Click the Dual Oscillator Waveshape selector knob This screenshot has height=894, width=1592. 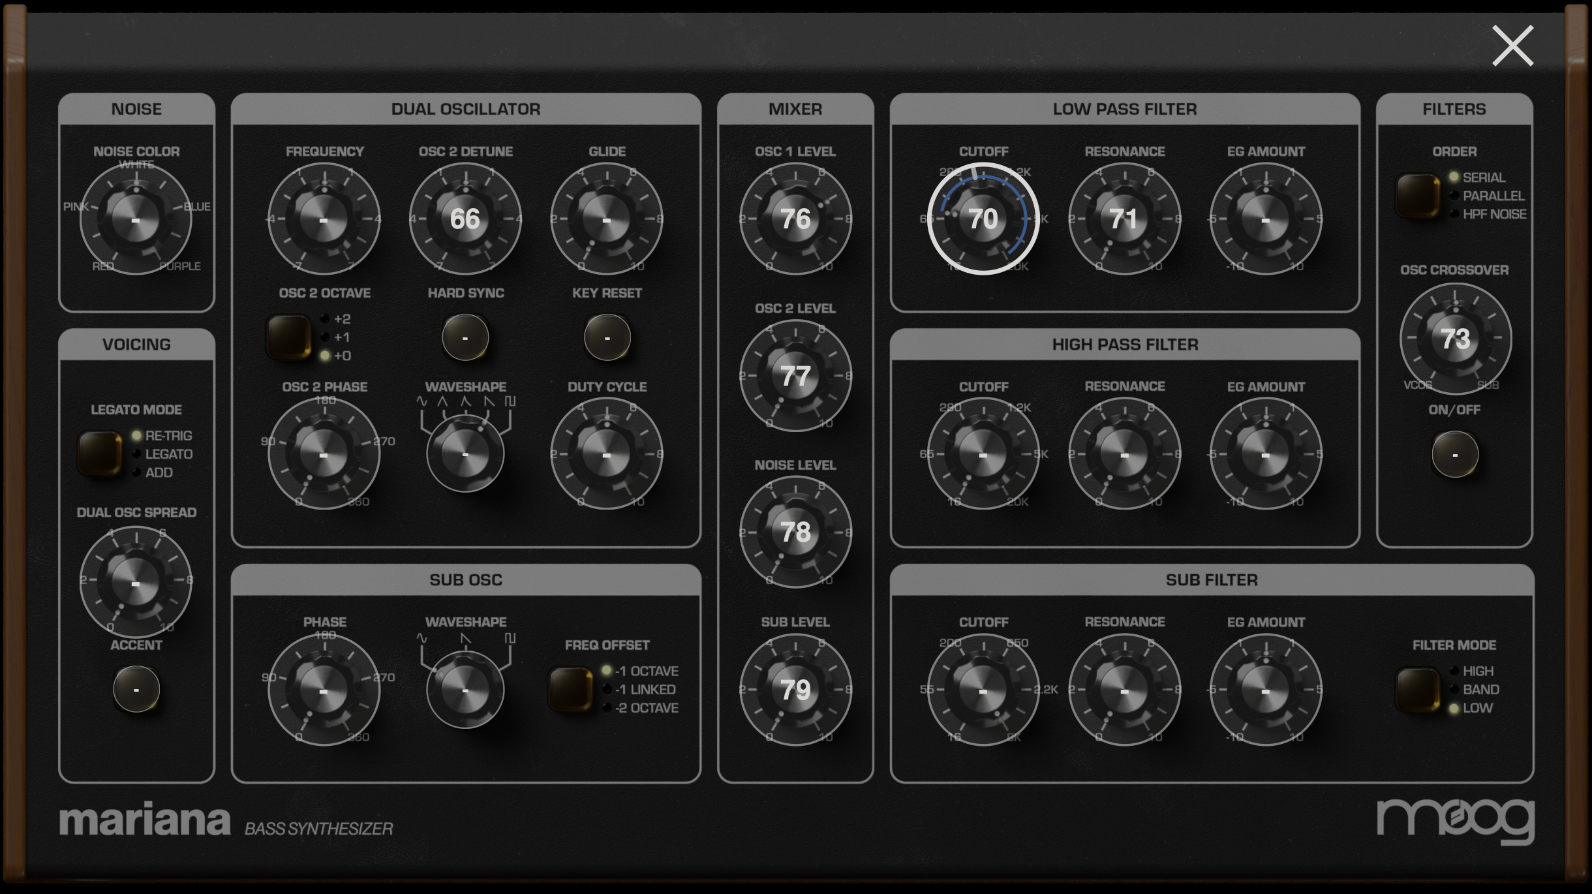point(465,454)
